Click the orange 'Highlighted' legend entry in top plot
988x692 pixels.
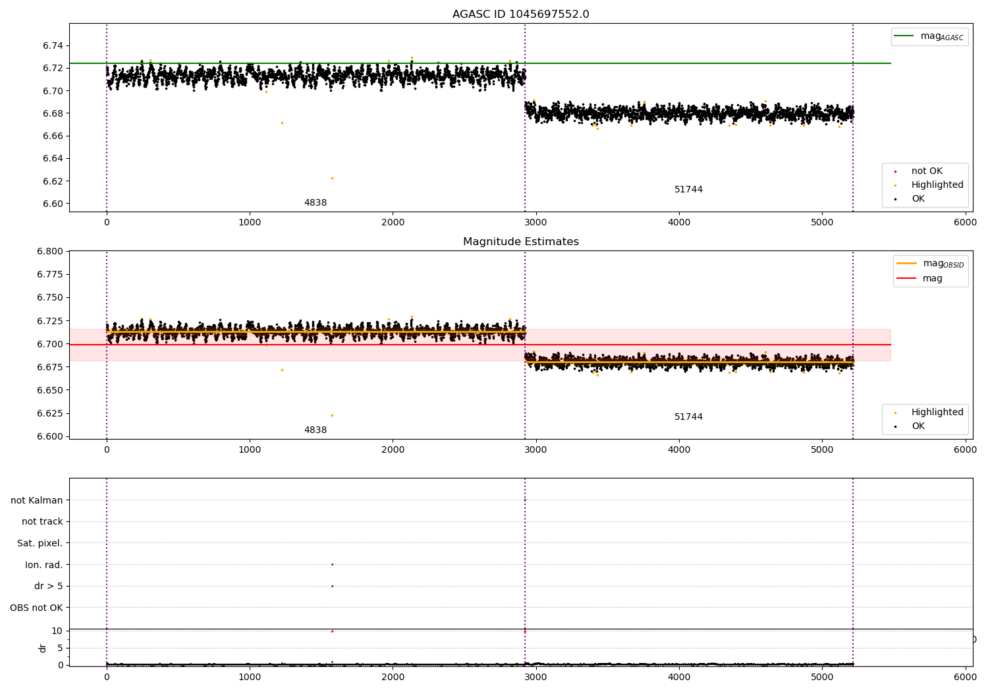click(x=925, y=185)
